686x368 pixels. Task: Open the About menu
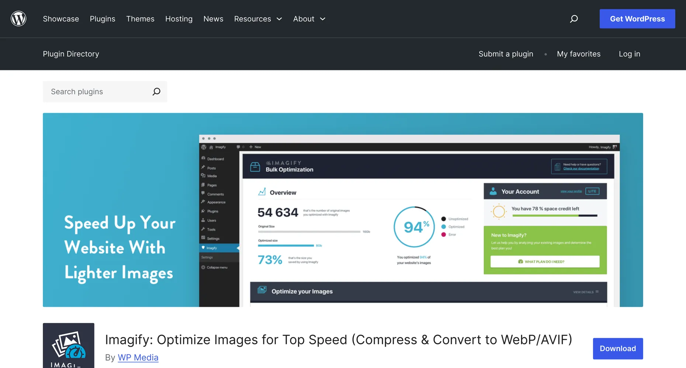pyautogui.click(x=304, y=19)
